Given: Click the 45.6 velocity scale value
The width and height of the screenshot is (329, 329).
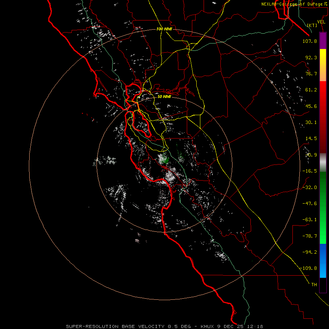Looking at the screenshot, I should 311,106.
